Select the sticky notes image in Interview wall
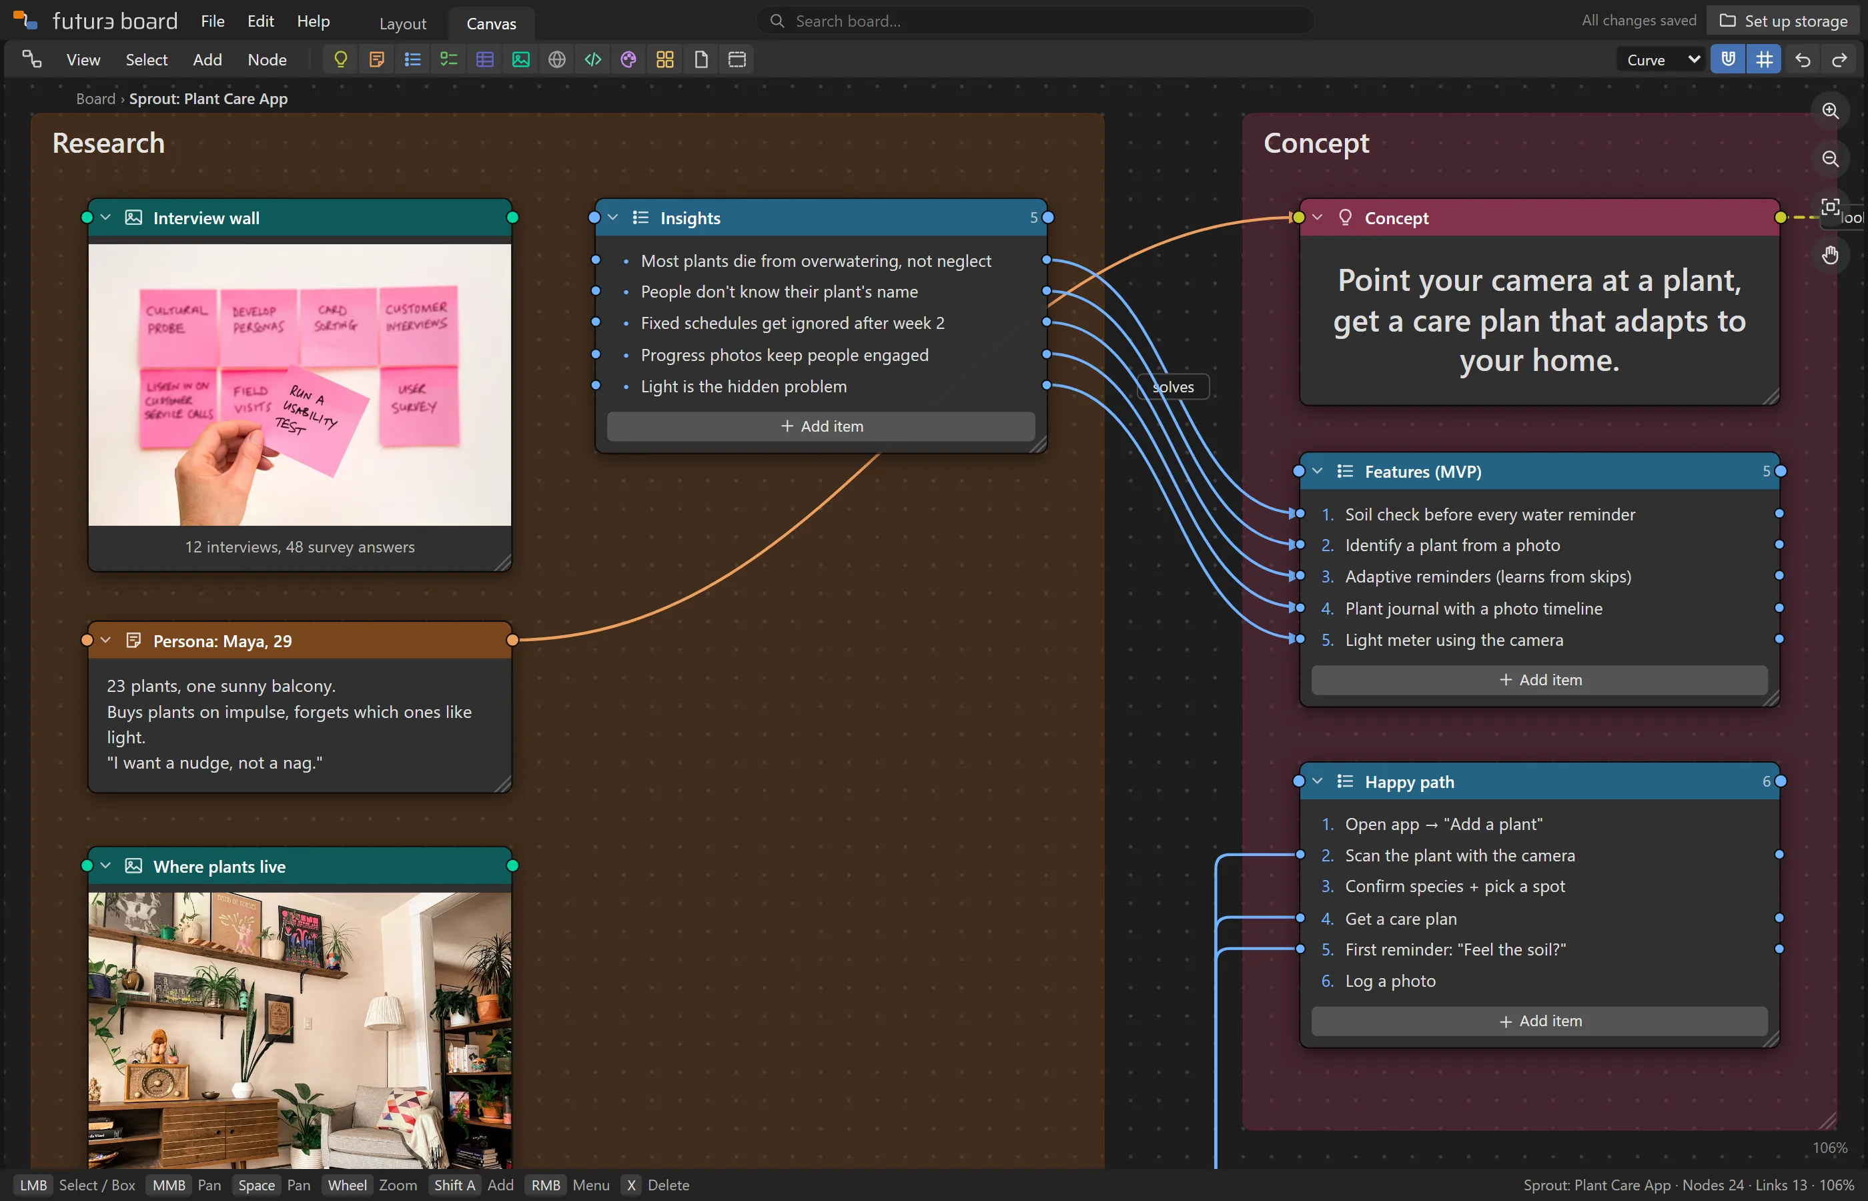1868x1201 pixels. (x=300, y=384)
